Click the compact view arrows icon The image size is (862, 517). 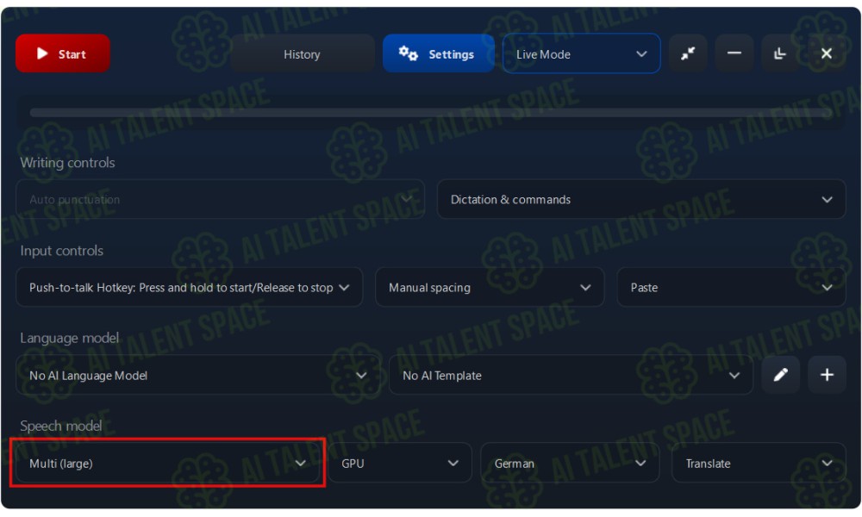tap(687, 53)
